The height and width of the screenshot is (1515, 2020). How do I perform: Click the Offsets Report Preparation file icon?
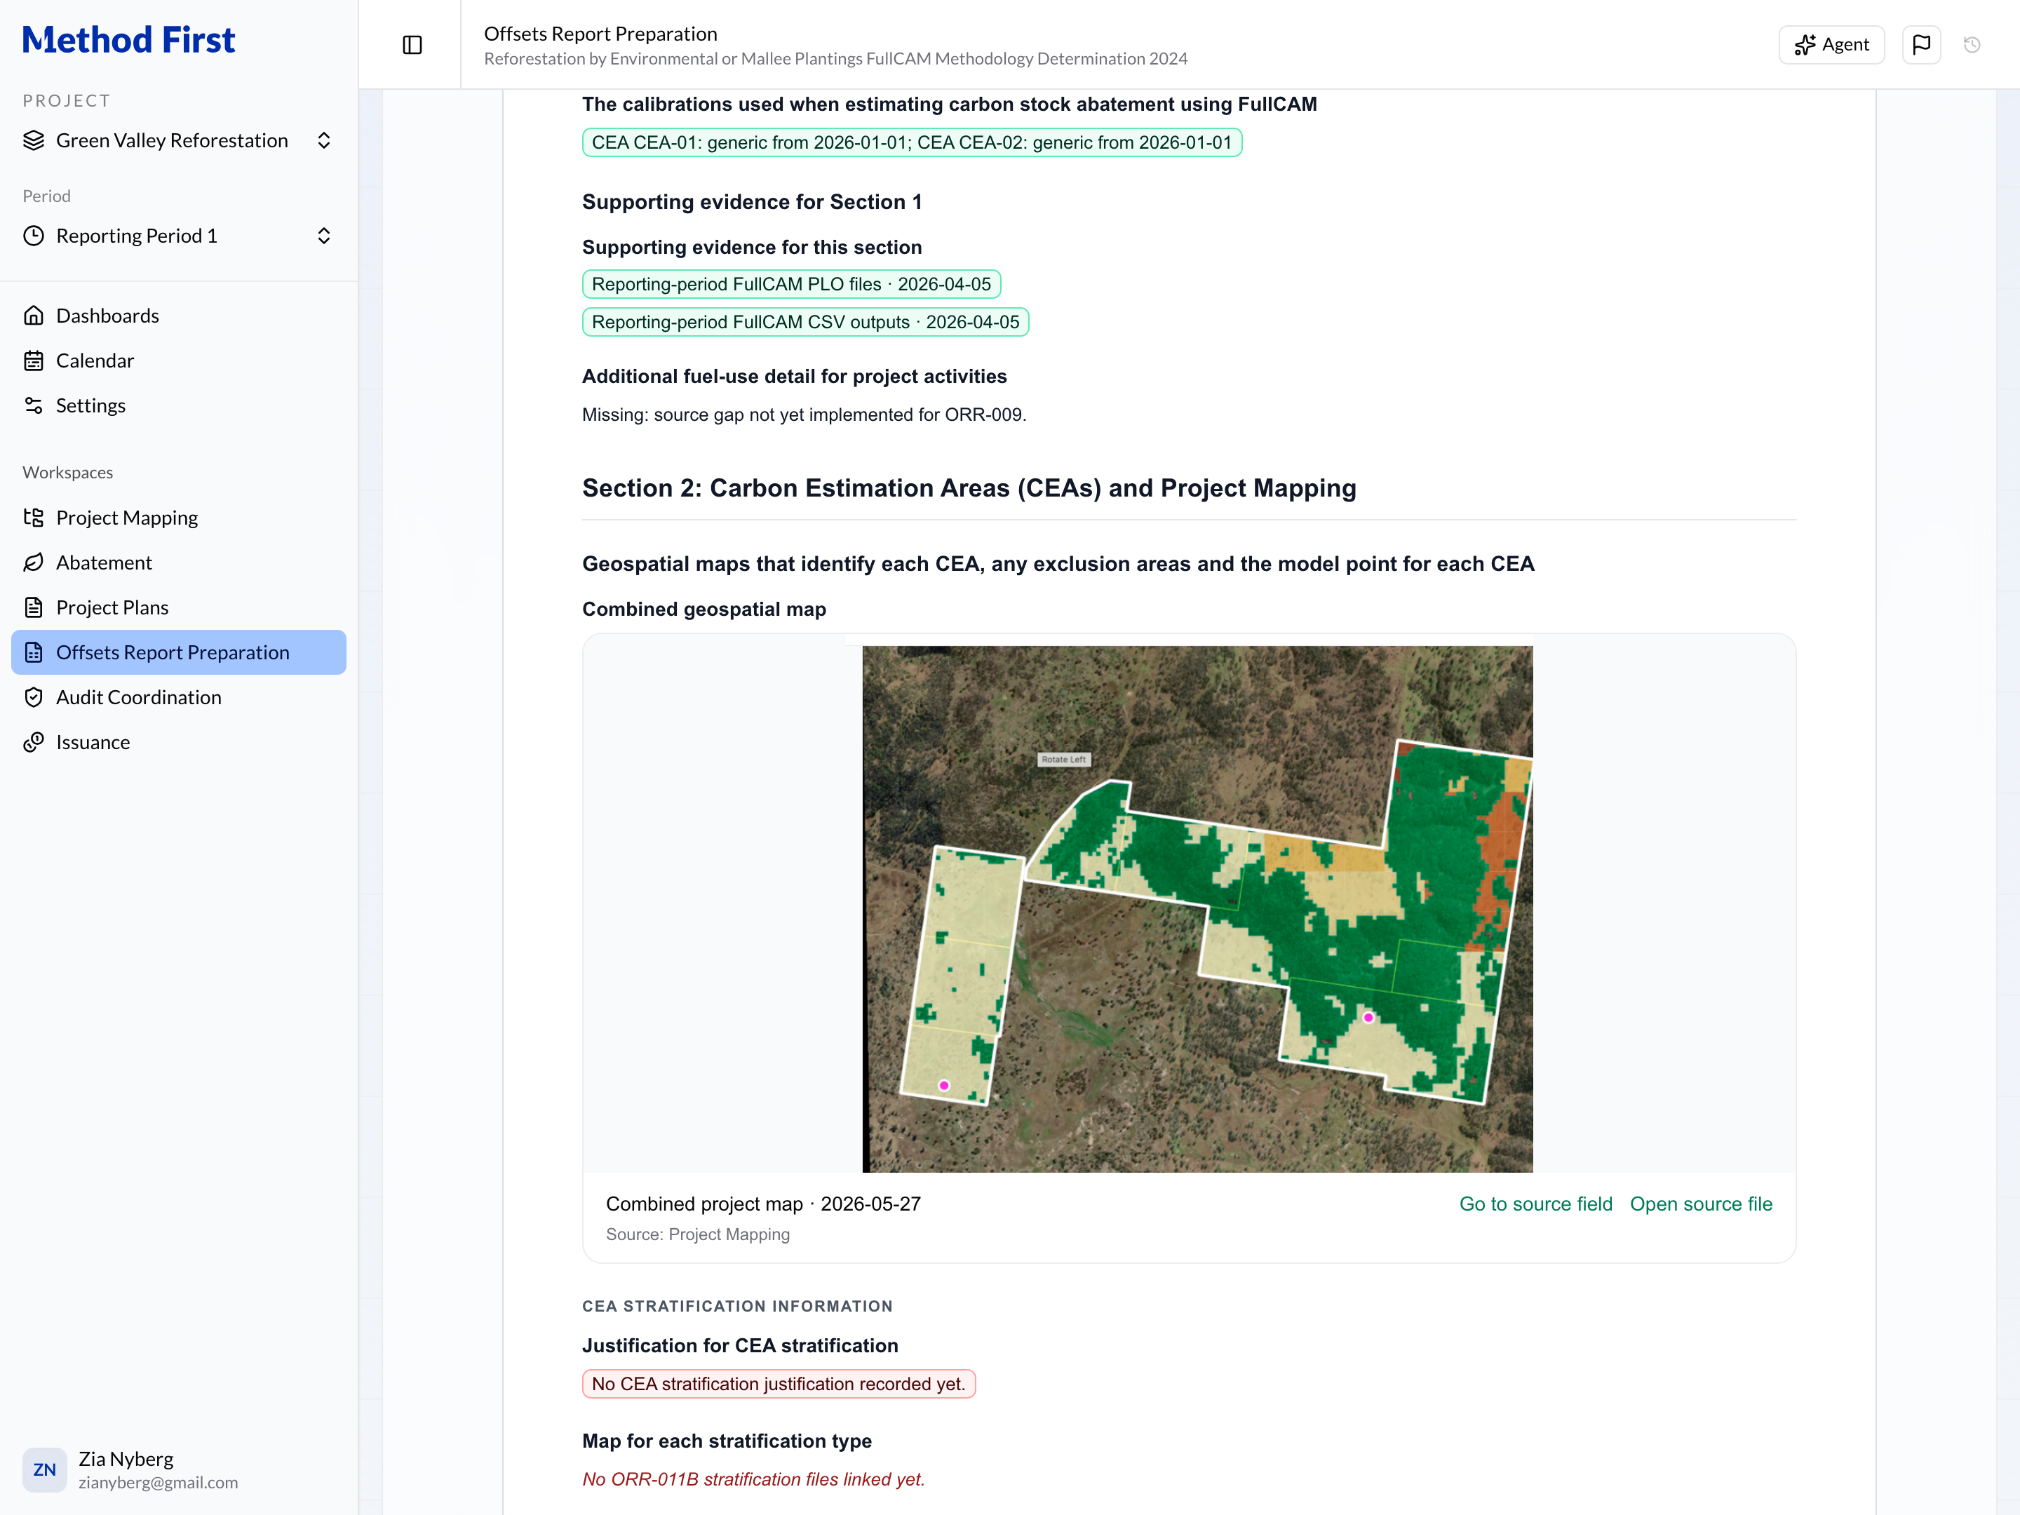coord(34,652)
